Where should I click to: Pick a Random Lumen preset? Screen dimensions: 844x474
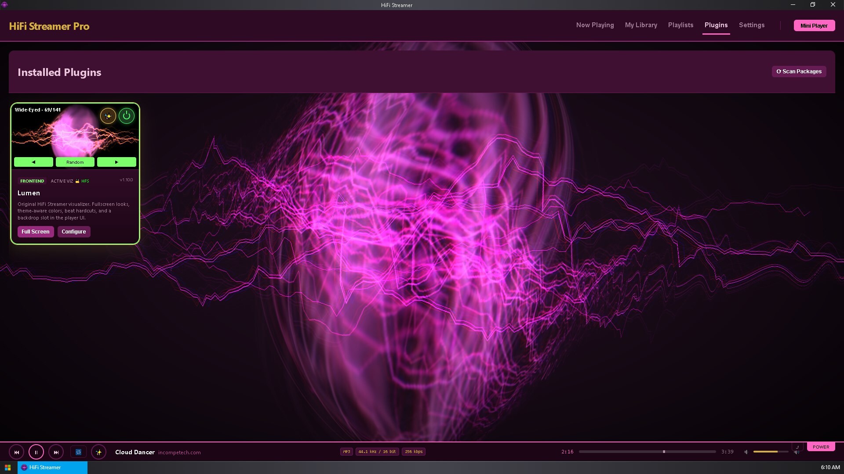[x=75, y=162]
